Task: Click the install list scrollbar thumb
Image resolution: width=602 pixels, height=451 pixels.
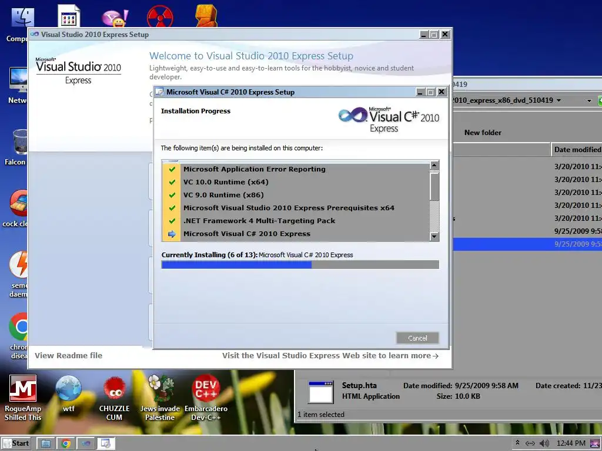Action: coord(434,187)
